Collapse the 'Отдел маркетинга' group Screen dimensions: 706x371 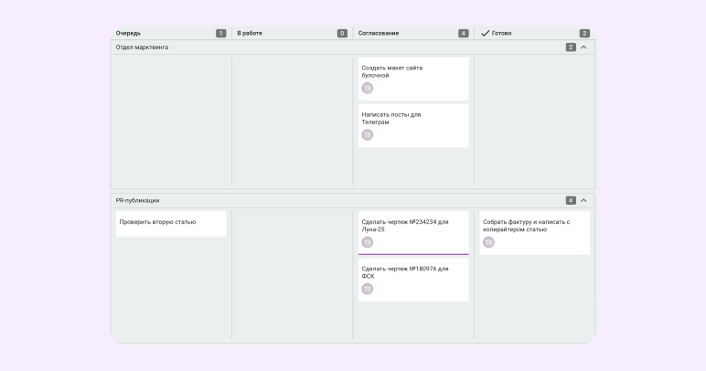(583, 48)
